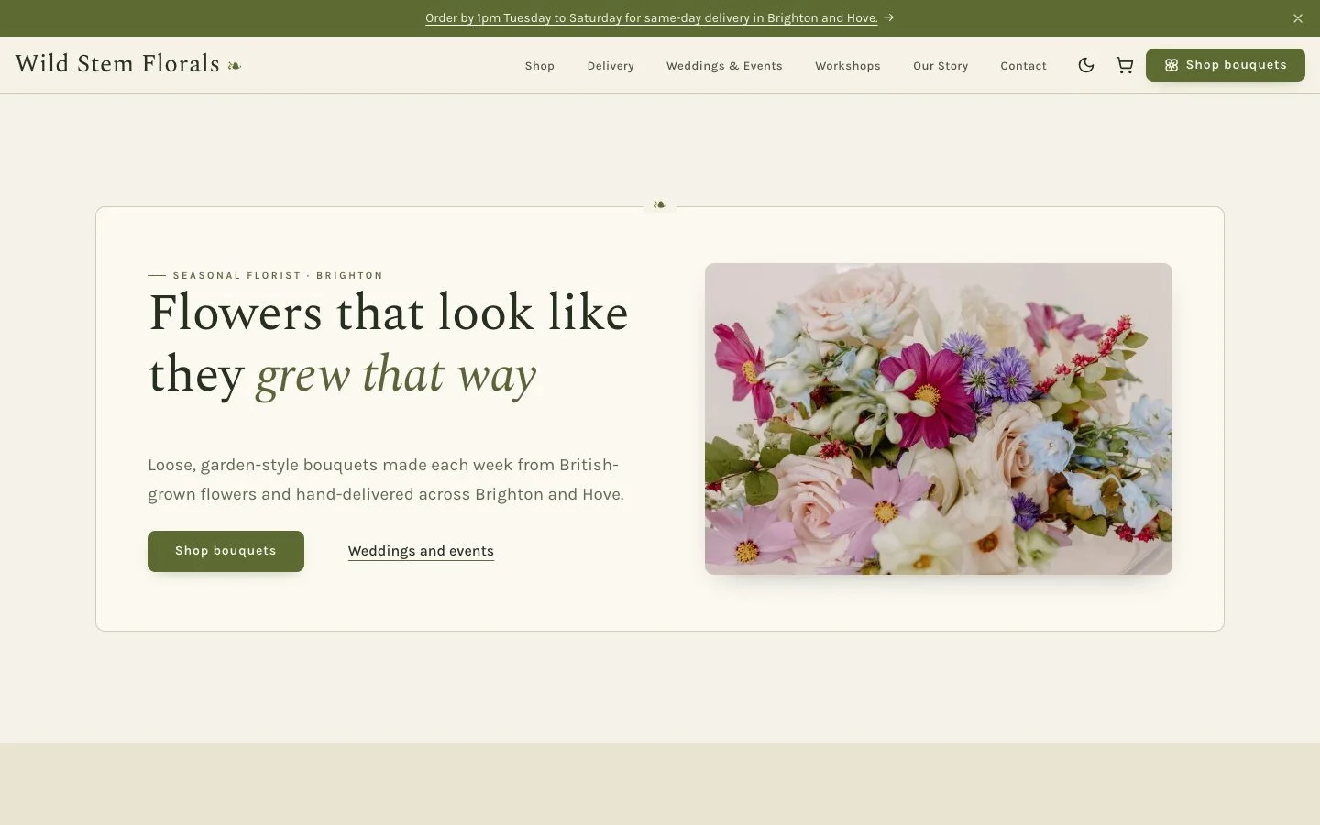Click the arrow after the delivery announcement
The image size is (1320, 825).
click(x=889, y=17)
